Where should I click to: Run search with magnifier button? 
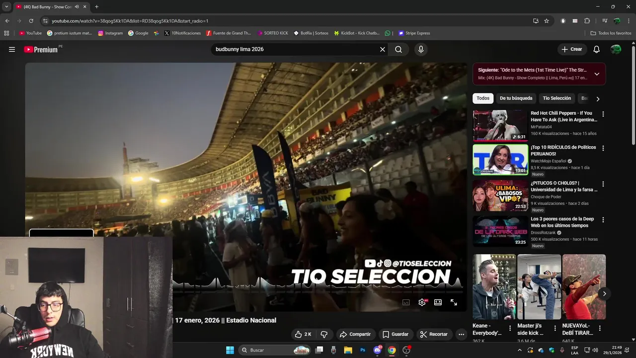pyautogui.click(x=398, y=49)
